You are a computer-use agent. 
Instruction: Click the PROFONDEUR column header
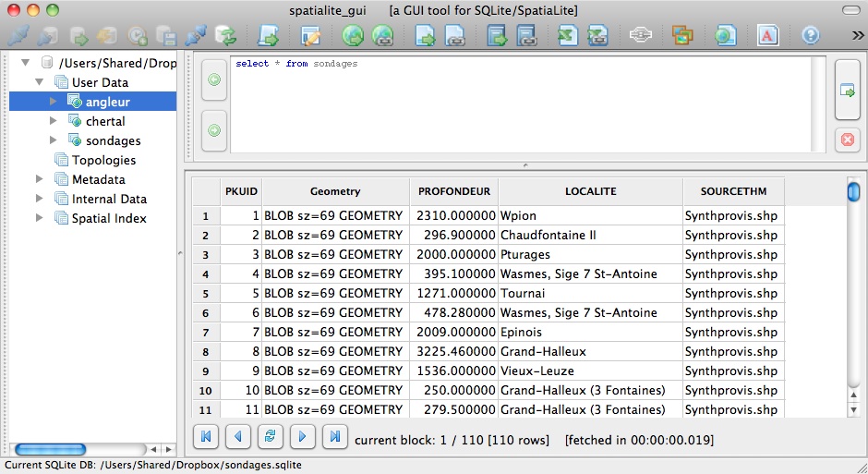(454, 191)
